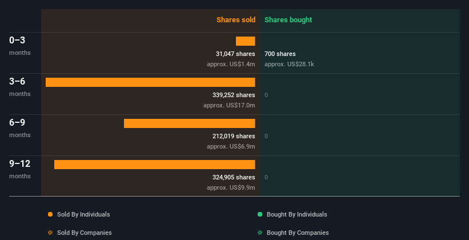Click the striped Sold By Companies legend icon
469x240 pixels.
(50, 233)
